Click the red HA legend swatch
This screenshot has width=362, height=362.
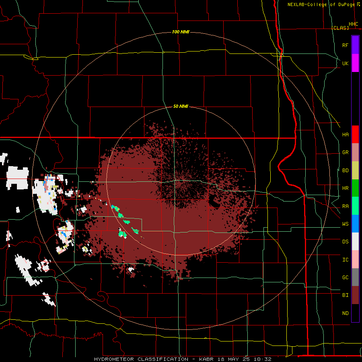[x=355, y=134]
